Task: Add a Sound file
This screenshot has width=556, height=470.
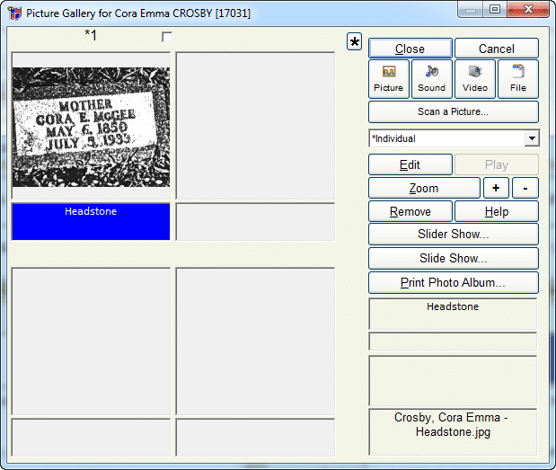Action: point(431,79)
